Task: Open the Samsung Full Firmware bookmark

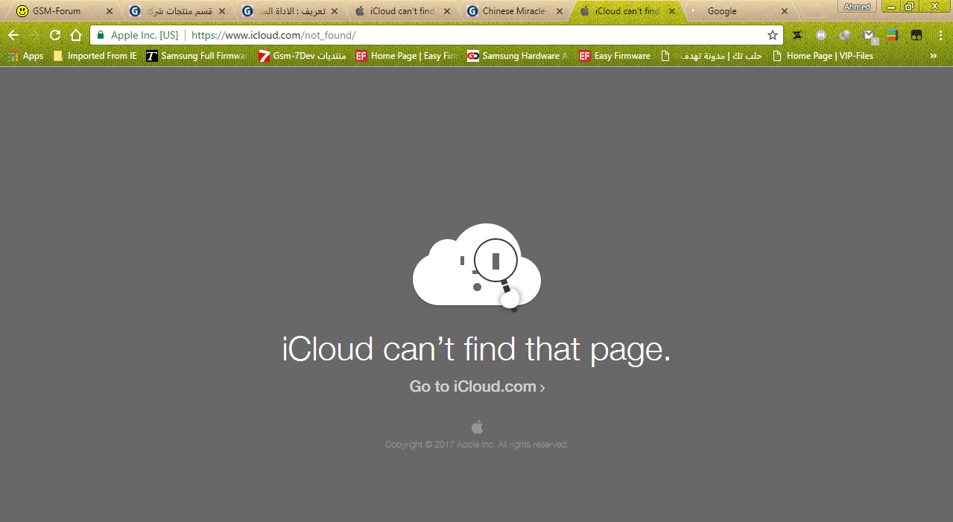Action: tap(196, 56)
